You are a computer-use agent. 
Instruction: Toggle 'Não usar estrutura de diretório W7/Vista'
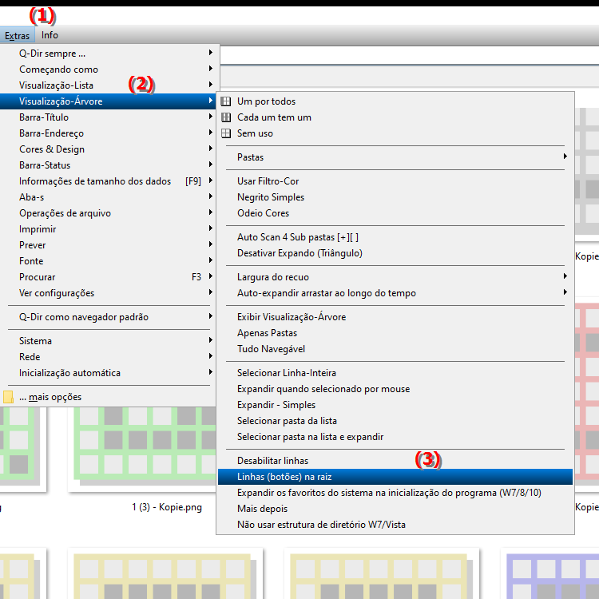tap(395, 525)
